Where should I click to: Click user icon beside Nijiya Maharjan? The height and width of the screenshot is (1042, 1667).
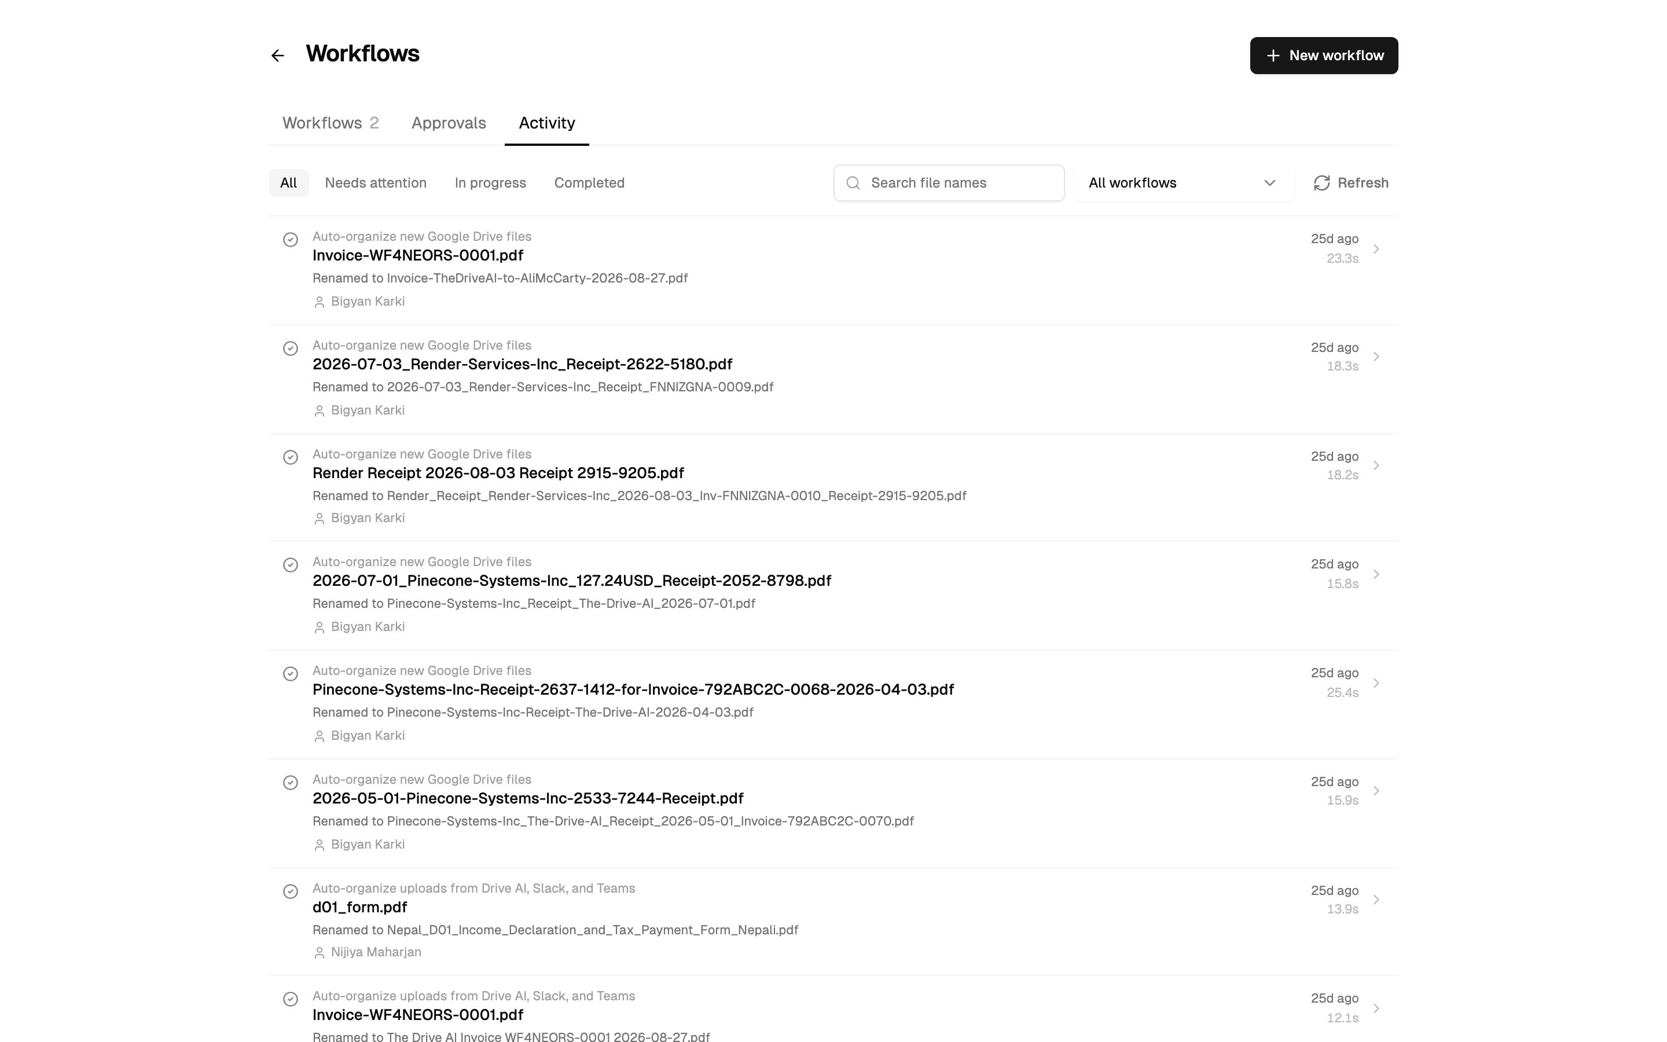[319, 952]
